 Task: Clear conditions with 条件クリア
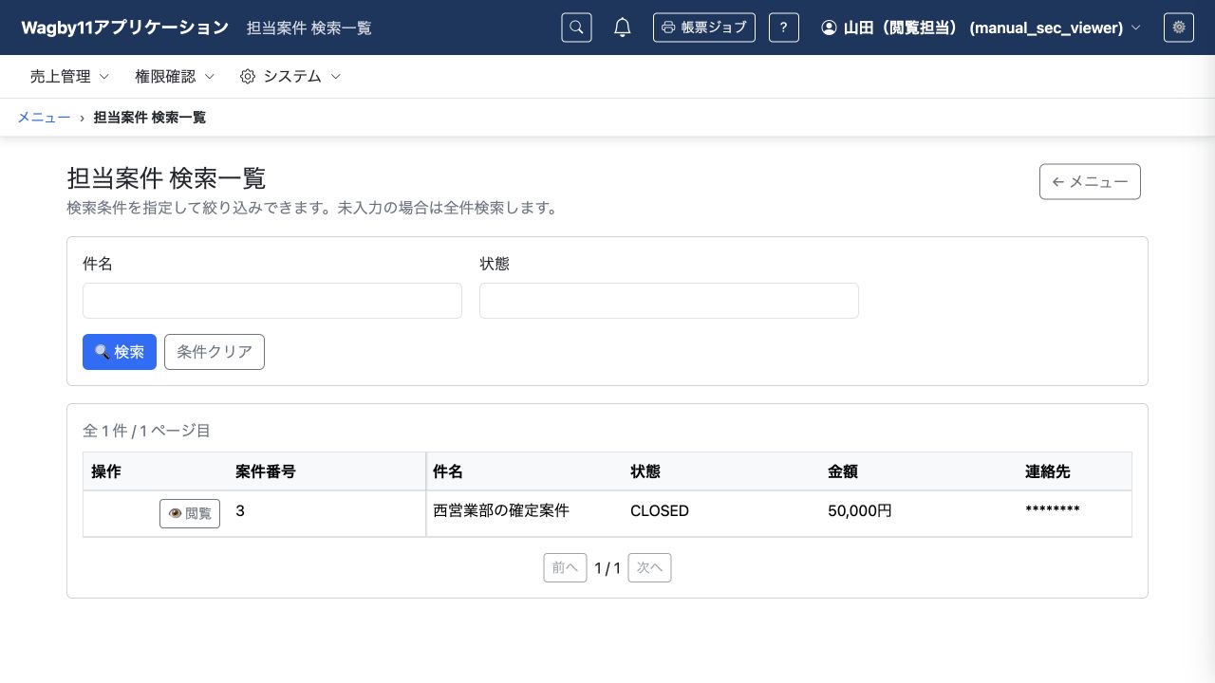(215, 352)
